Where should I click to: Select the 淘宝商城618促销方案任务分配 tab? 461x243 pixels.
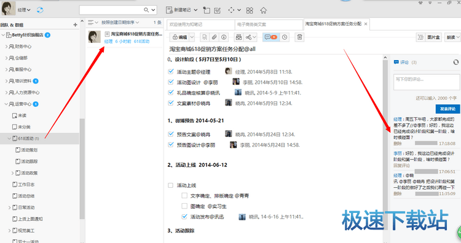(x=333, y=24)
